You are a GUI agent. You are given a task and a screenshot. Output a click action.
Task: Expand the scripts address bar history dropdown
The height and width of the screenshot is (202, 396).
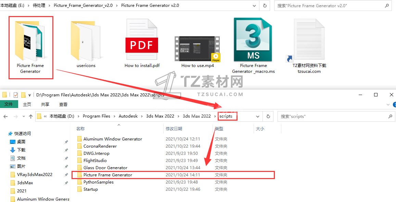click(x=258, y=117)
